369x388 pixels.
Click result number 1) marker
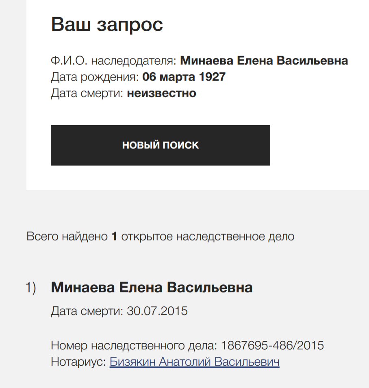(31, 288)
